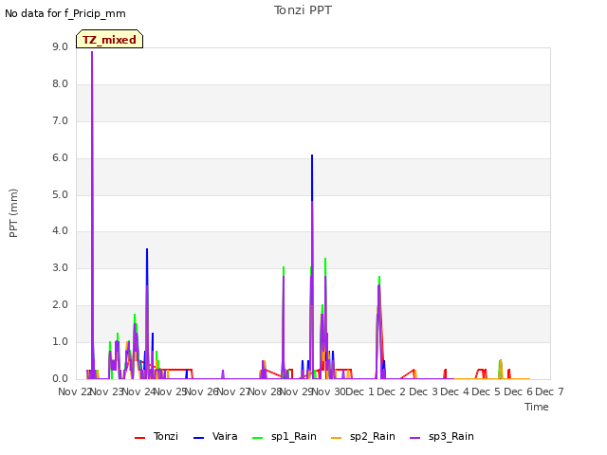Click the TZ_mixed annotation label
Viewport: 607px width, 455px height.
pos(110,39)
